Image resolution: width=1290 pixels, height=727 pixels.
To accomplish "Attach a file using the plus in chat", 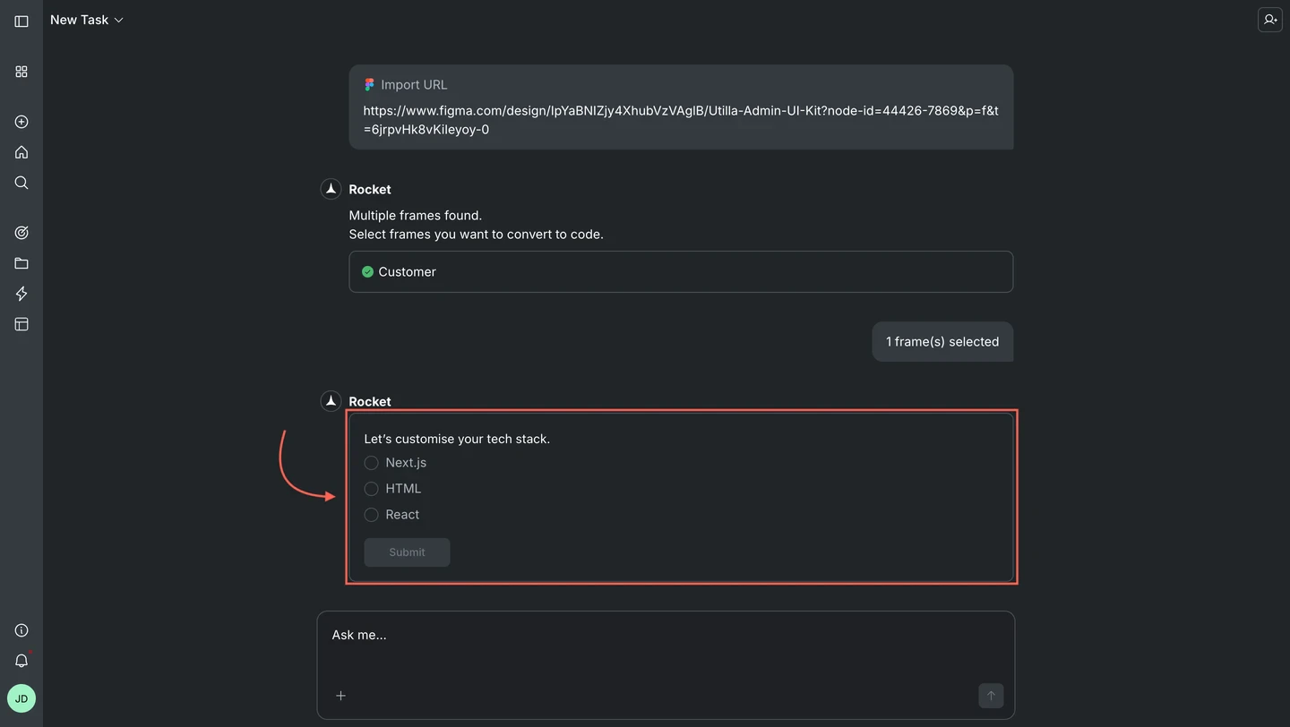I will (x=340, y=696).
